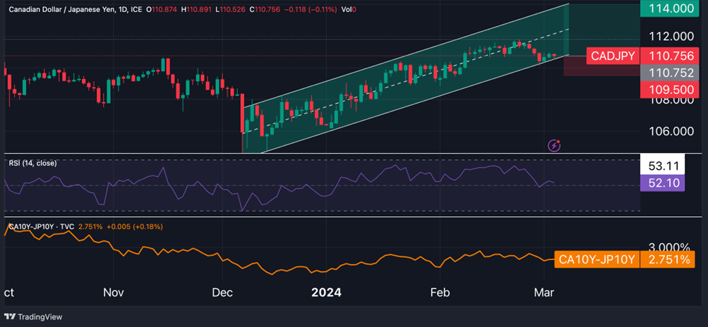Click the orange CA10Y-JP10Y series label
708x327 pixels.
click(x=597, y=260)
